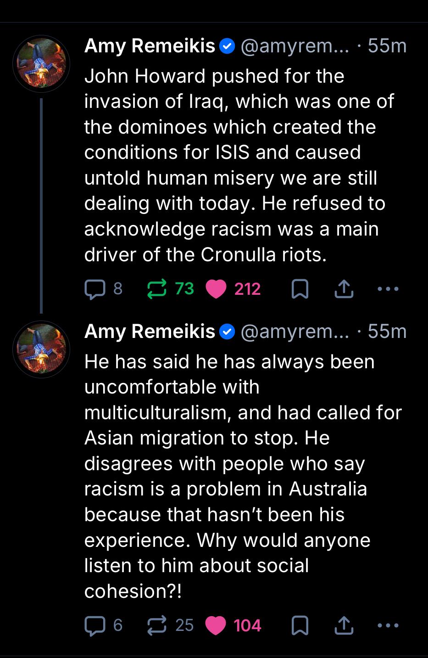Undo repost on the Iraq invasion tweet
Viewport: 428px width, 658px height.
coord(157,289)
